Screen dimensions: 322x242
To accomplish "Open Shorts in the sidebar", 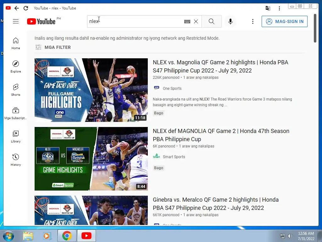I will pos(16,90).
